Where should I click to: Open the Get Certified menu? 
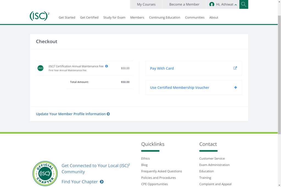click(89, 17)
